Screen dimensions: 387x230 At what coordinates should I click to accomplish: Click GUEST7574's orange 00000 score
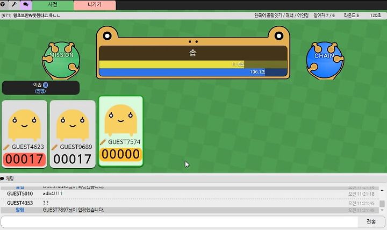[x=121, y=154]
